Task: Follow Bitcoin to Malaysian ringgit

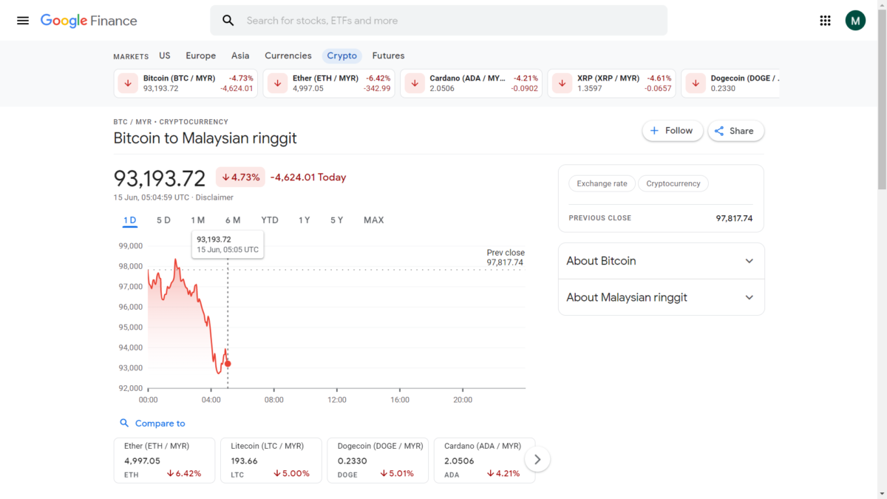Action: (x=672, y=131)
